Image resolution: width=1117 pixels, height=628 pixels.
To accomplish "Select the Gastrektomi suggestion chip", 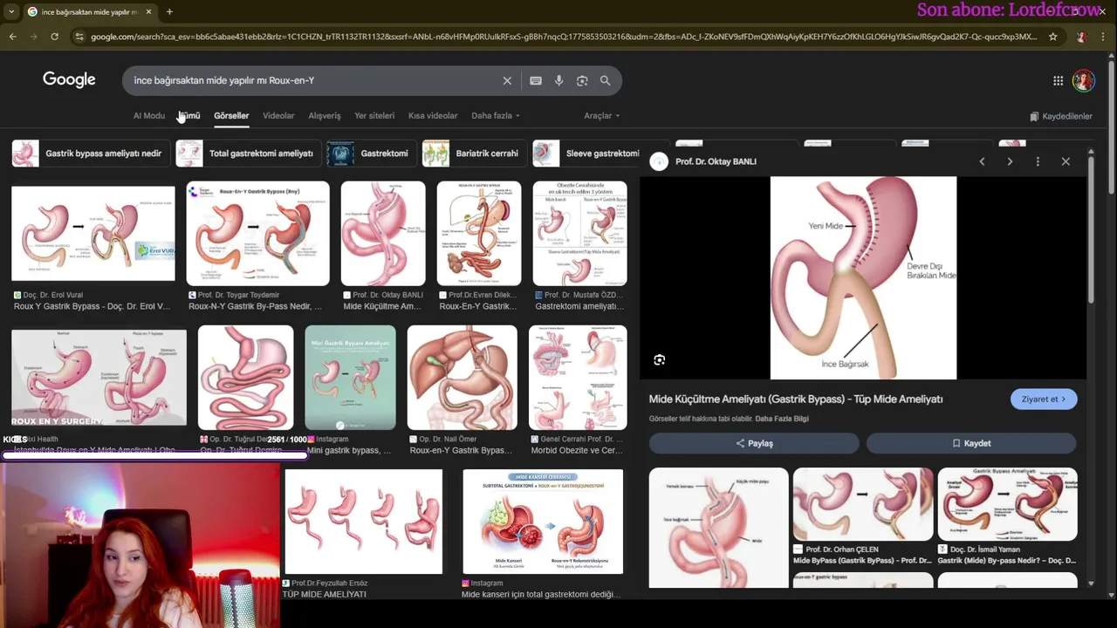I will click(370, 153).
